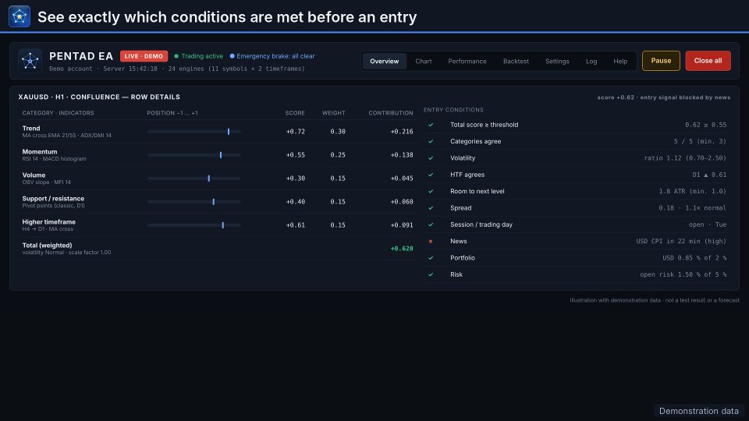Click the XAUUSD · H1 · CONFLUENCE panel title

pyautogui.click(x=99, y=97)
